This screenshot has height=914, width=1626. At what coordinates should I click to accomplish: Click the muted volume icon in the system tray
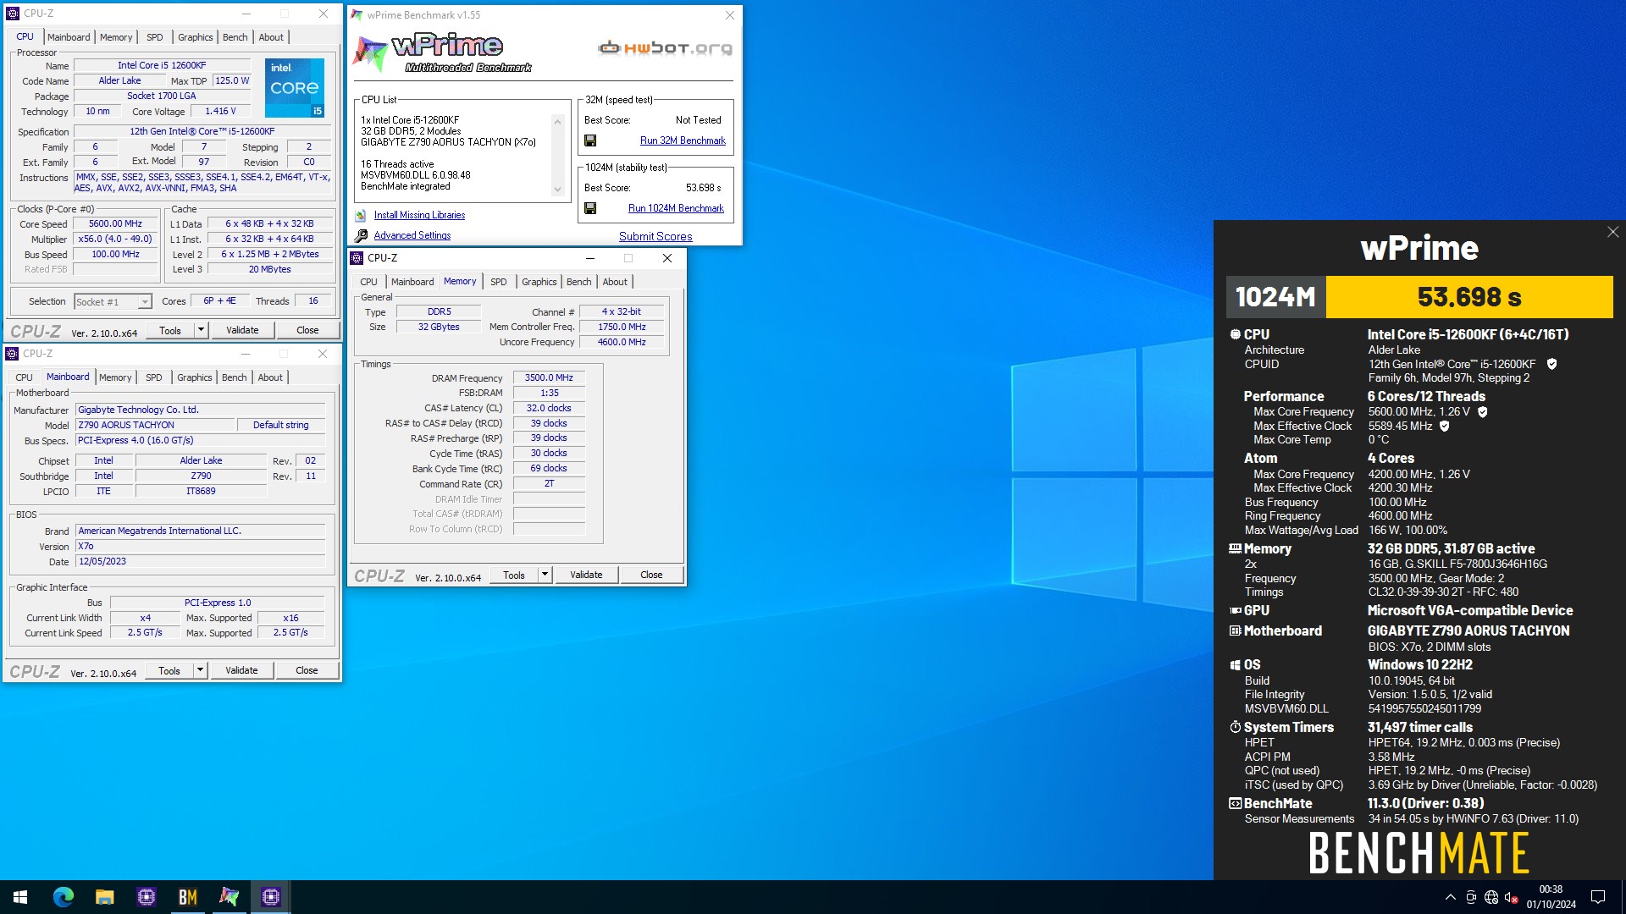[1511, 898]
